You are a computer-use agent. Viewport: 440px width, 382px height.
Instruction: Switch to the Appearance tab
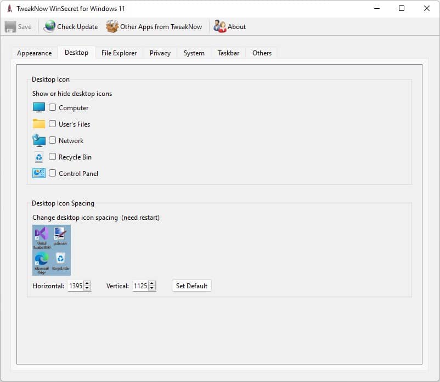[34, 53]
